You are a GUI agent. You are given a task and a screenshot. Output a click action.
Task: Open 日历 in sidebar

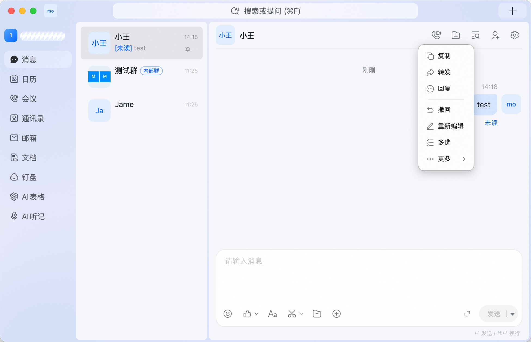tap(38, 79)
